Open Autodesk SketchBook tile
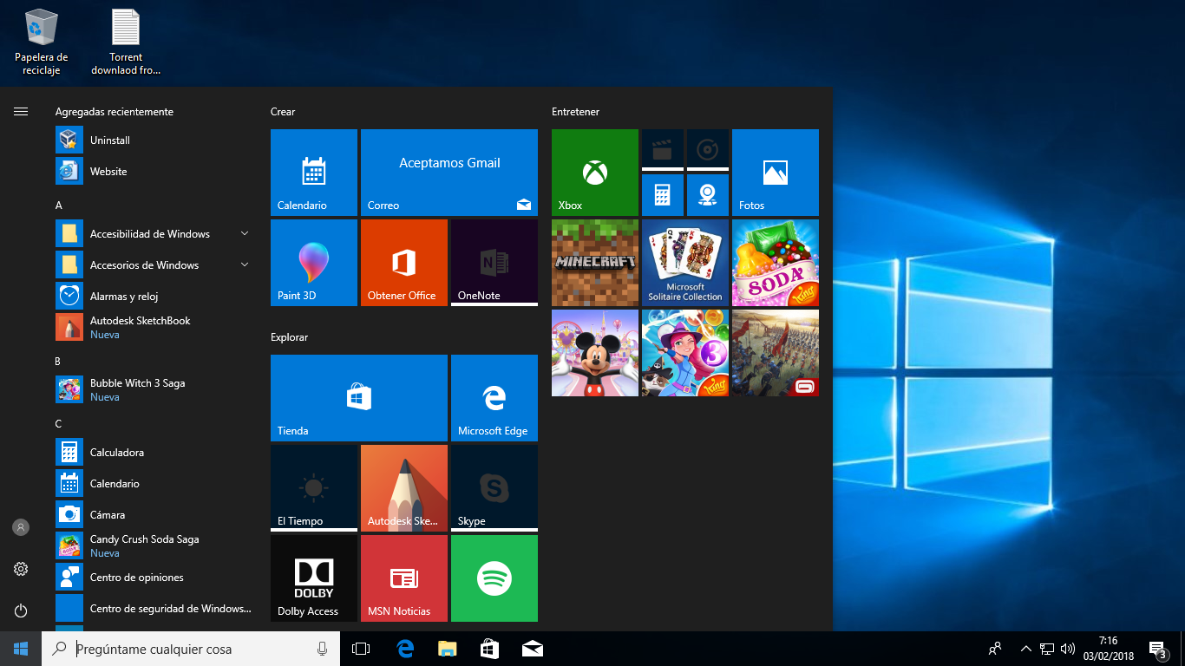 [x=404, y=488]
